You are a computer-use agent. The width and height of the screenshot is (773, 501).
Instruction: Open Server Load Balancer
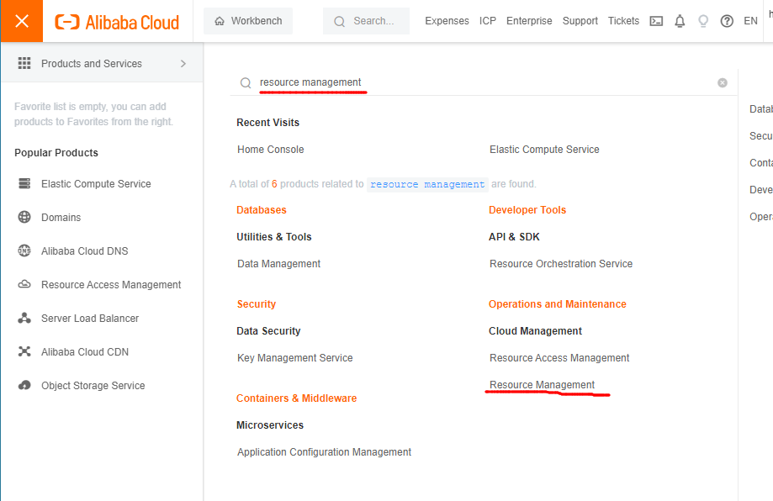tap(90, 319)
